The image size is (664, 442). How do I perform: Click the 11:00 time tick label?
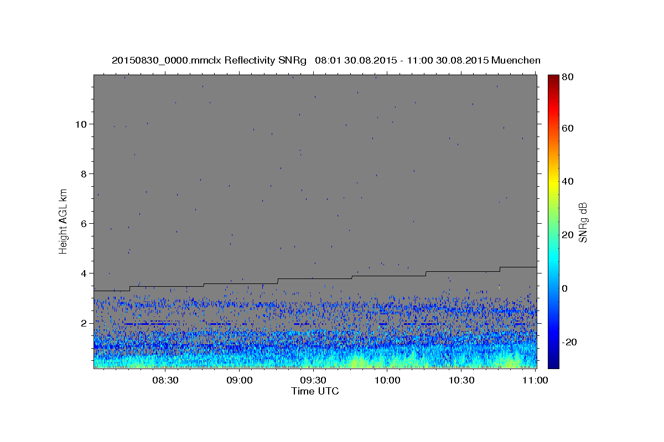[x=535, y=380]
